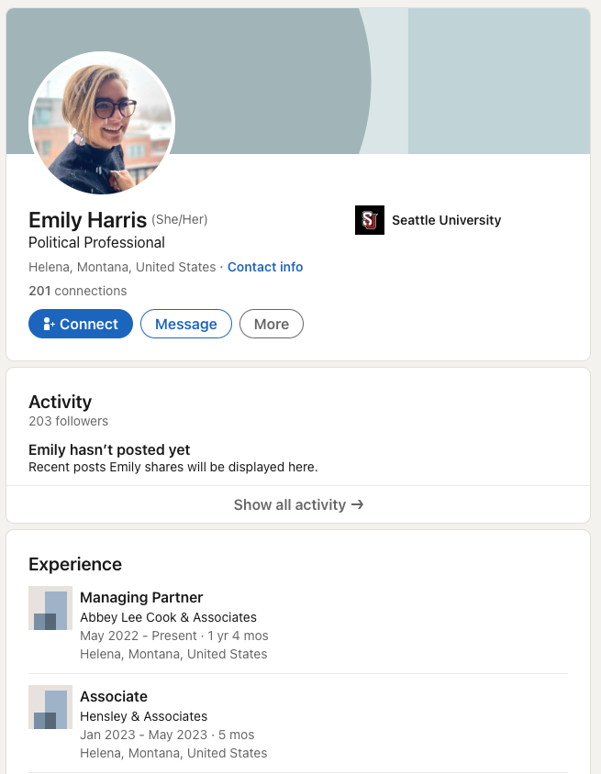Open the circular profile photo
Image resolution: width=601 pixels, height=774 pixels.
pos(102,123)
